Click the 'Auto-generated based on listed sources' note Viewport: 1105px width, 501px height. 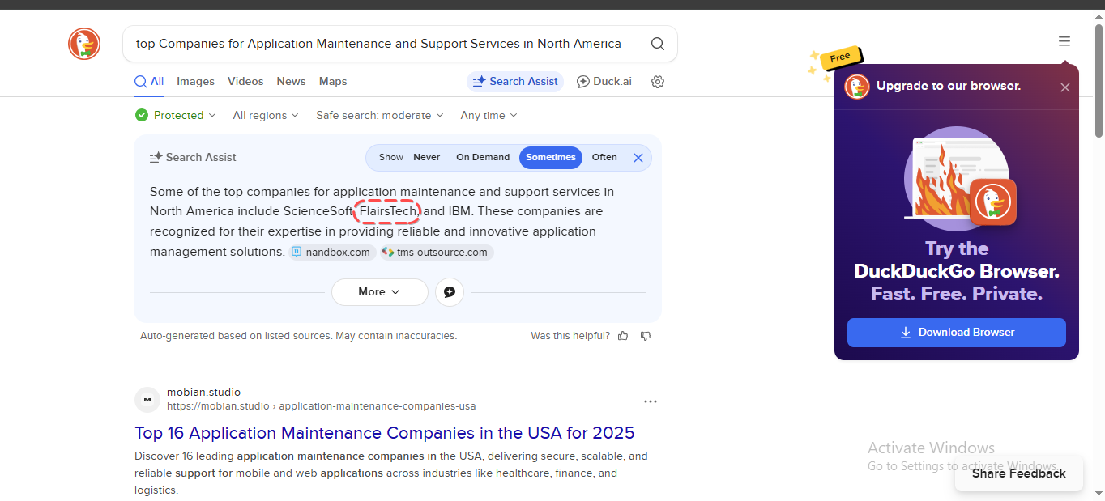tap(299, 336)
